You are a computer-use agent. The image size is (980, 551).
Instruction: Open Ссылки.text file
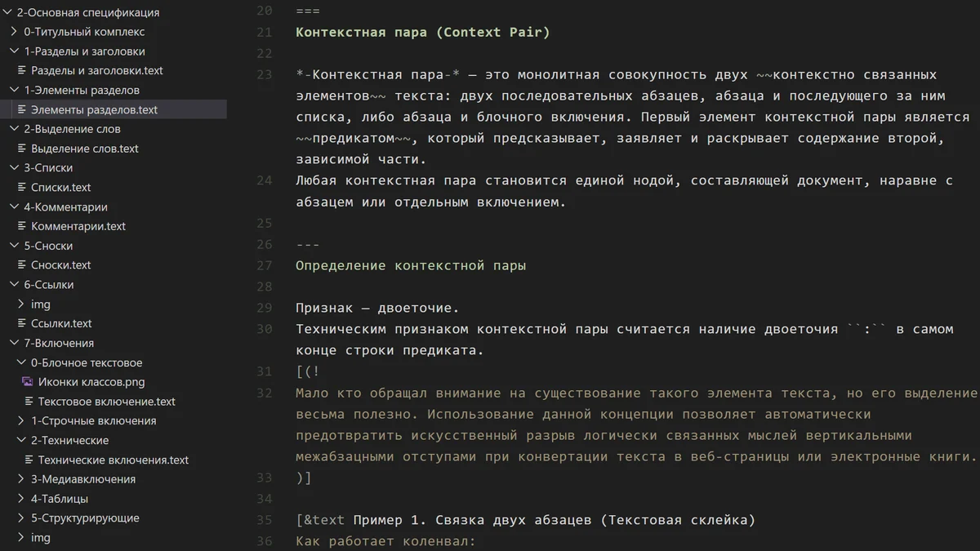[x=61, y=324]
